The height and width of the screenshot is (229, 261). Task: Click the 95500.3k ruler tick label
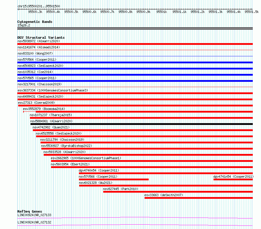tap(35, 12)
